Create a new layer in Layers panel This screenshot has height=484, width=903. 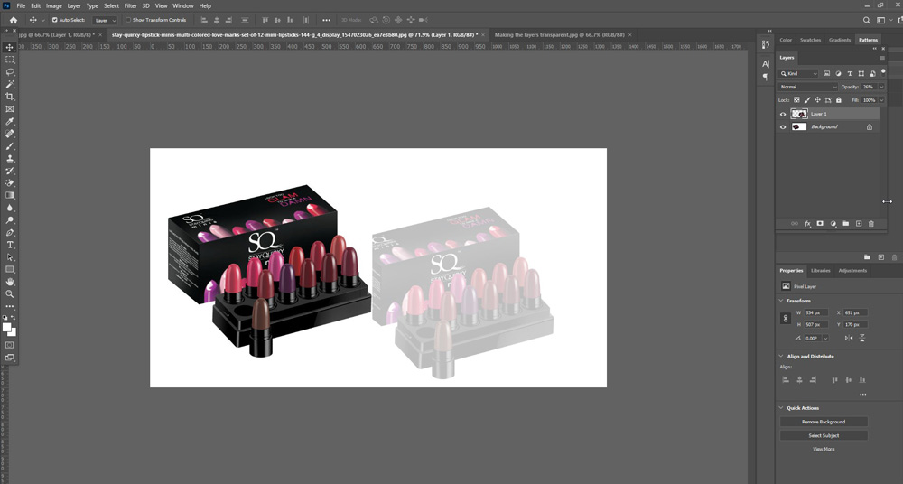[859, 224]
